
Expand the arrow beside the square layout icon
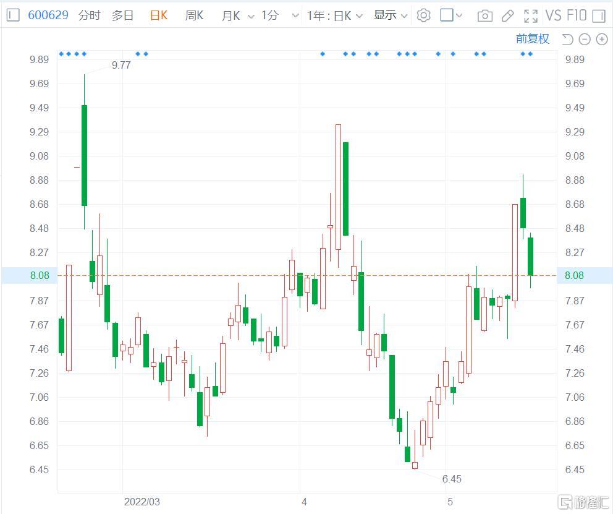point(459,15)
